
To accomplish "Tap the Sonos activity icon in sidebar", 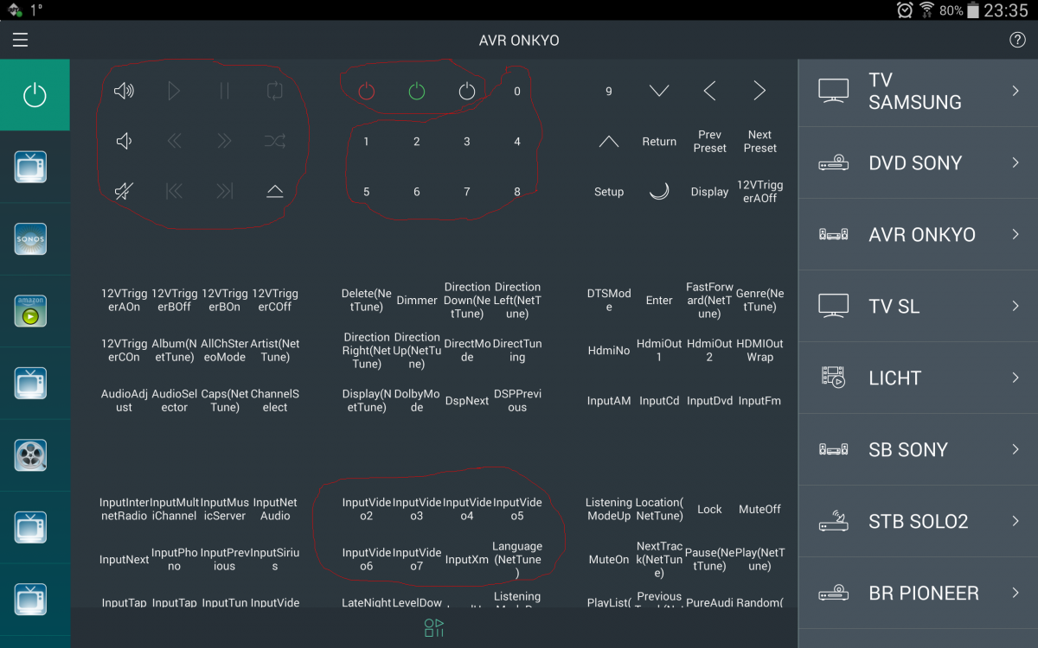I will [x=30, y=238].
